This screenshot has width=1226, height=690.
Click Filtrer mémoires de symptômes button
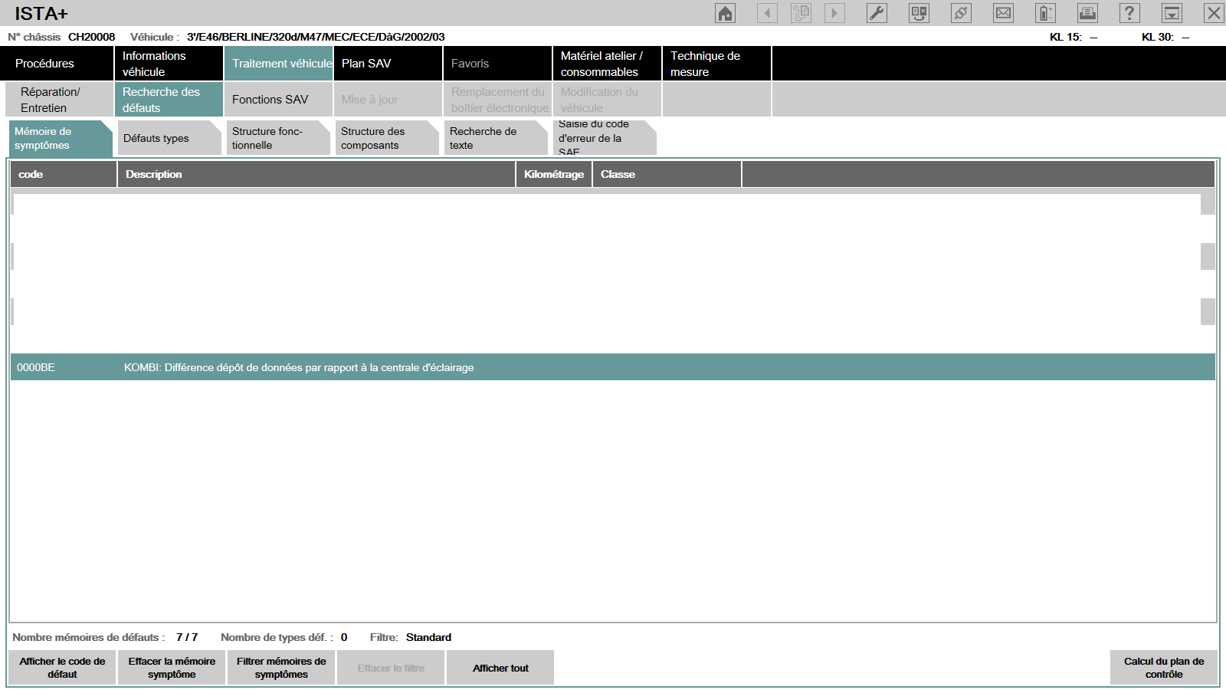(281, 668)
